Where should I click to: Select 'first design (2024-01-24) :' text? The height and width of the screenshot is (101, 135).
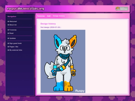pos(51,27)
